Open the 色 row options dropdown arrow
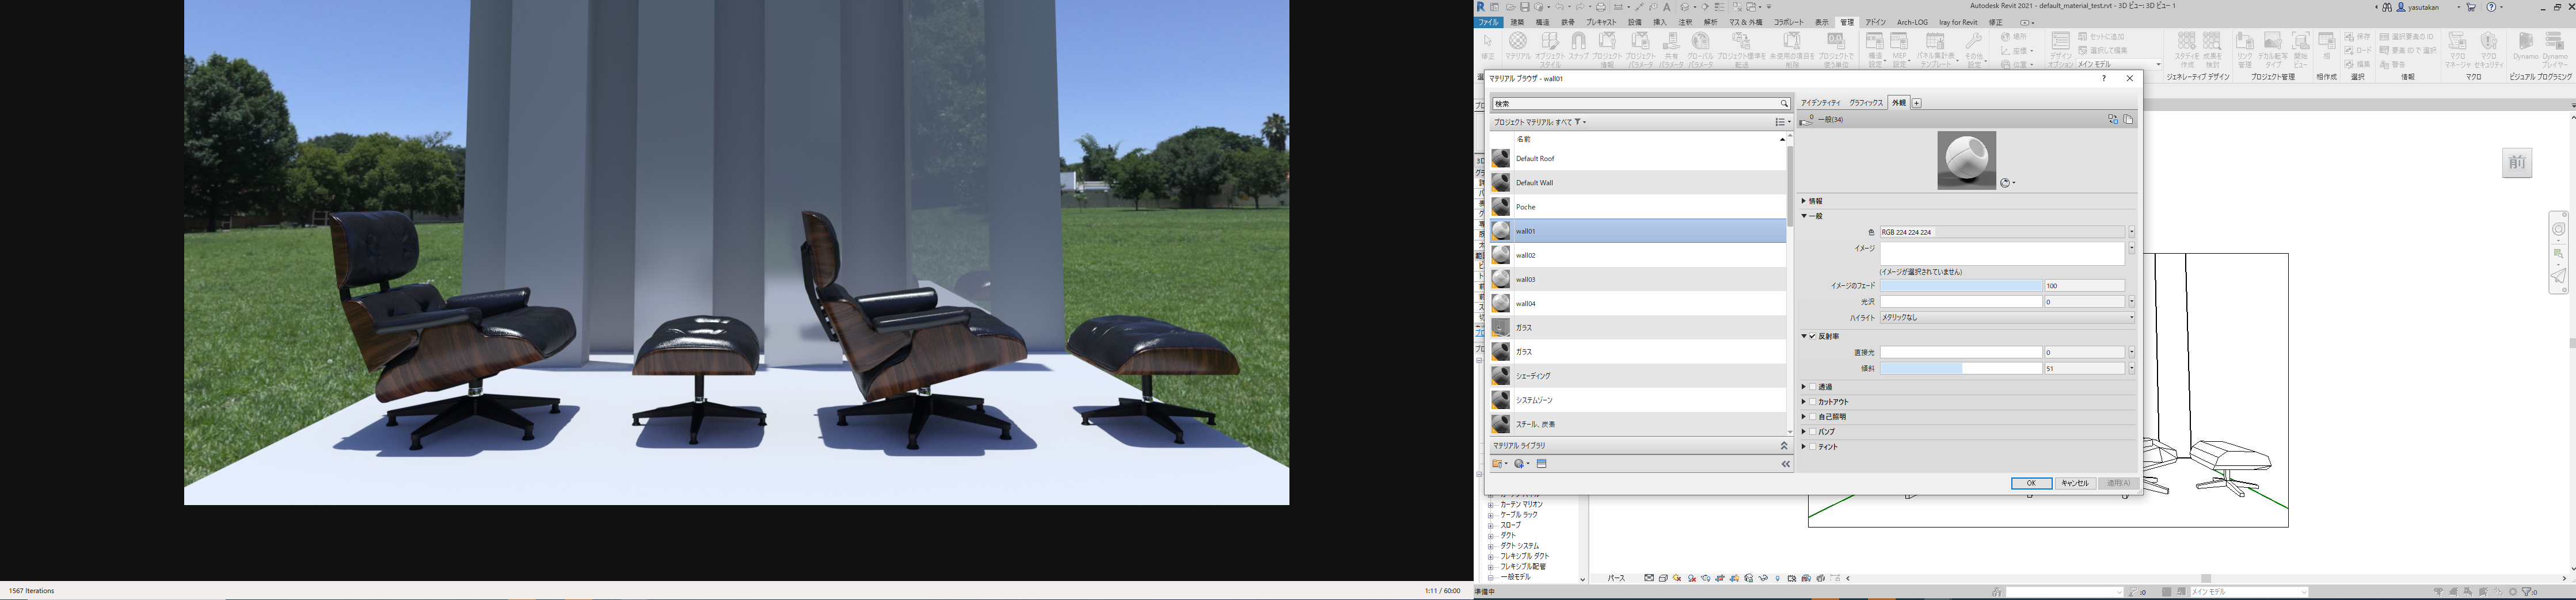Viewport: 2576px width, 600px height. coord(2131,232)
